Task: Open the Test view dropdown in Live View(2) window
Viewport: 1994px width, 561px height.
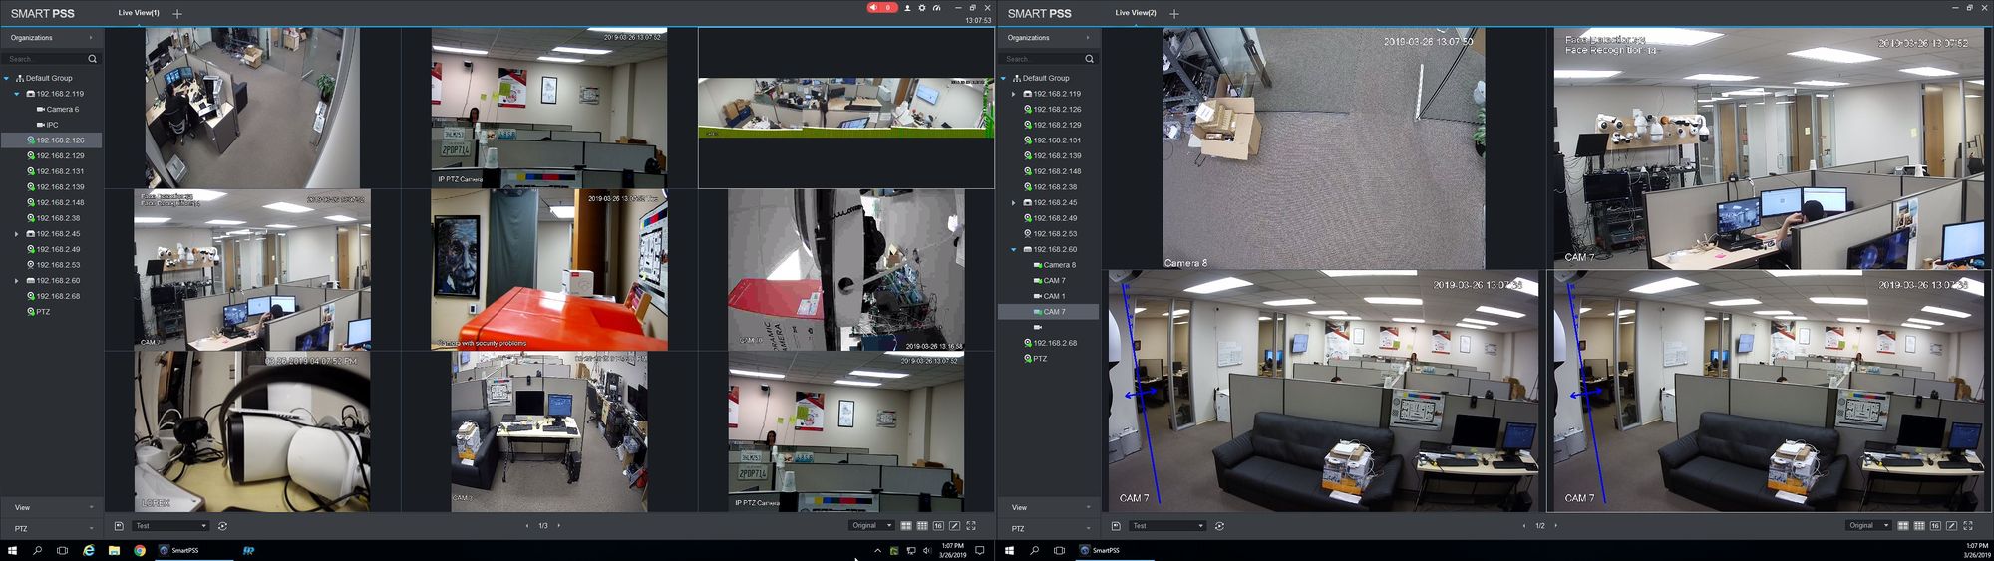Action: tap(1169, 526)
